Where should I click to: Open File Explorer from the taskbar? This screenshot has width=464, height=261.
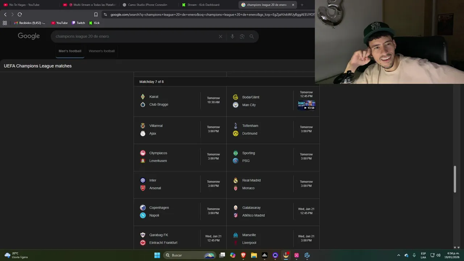[254, 255]
